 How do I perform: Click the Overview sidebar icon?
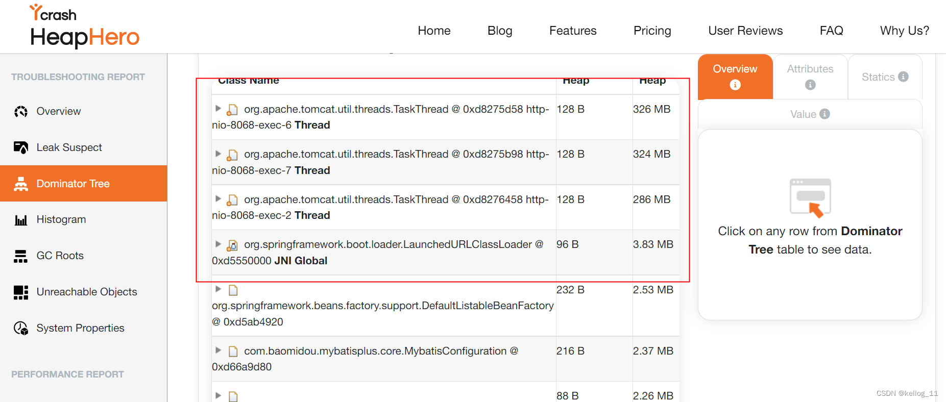click(x=21, y=112)
